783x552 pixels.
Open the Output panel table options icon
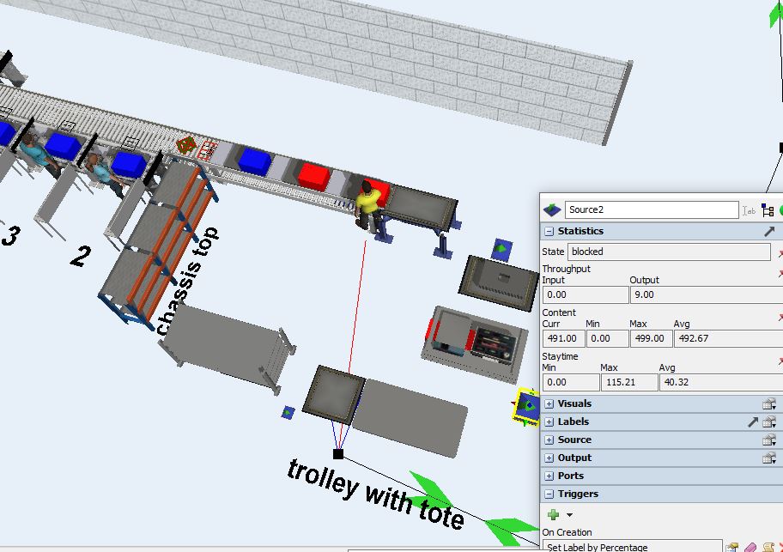pos(769,458)
